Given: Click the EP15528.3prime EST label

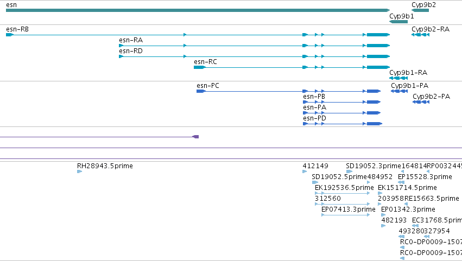Looking at the screenshot, I should pos(425,177).
